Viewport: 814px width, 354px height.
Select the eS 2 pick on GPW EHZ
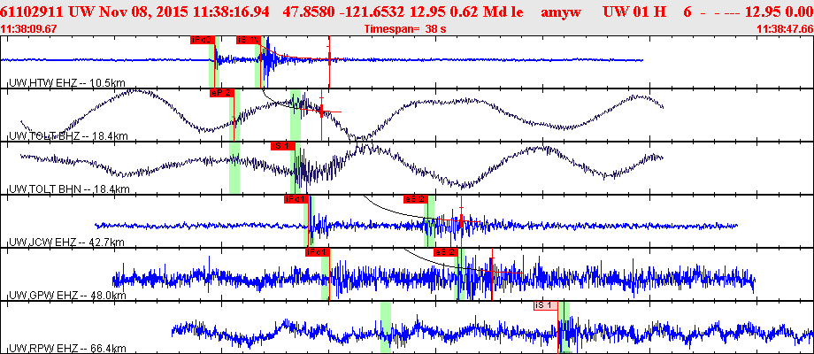click(x=445, y=252)
